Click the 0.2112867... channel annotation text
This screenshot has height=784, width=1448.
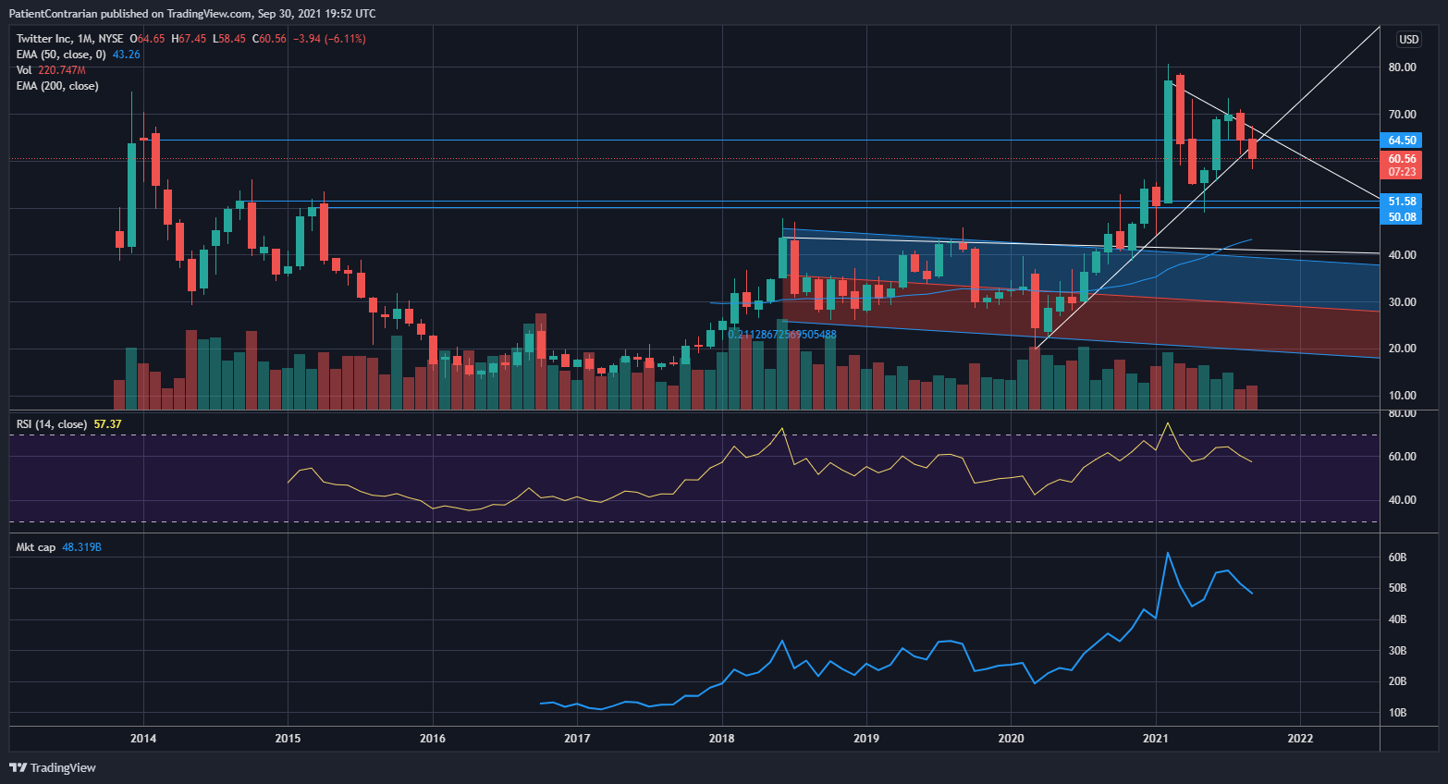click(782, 335)
